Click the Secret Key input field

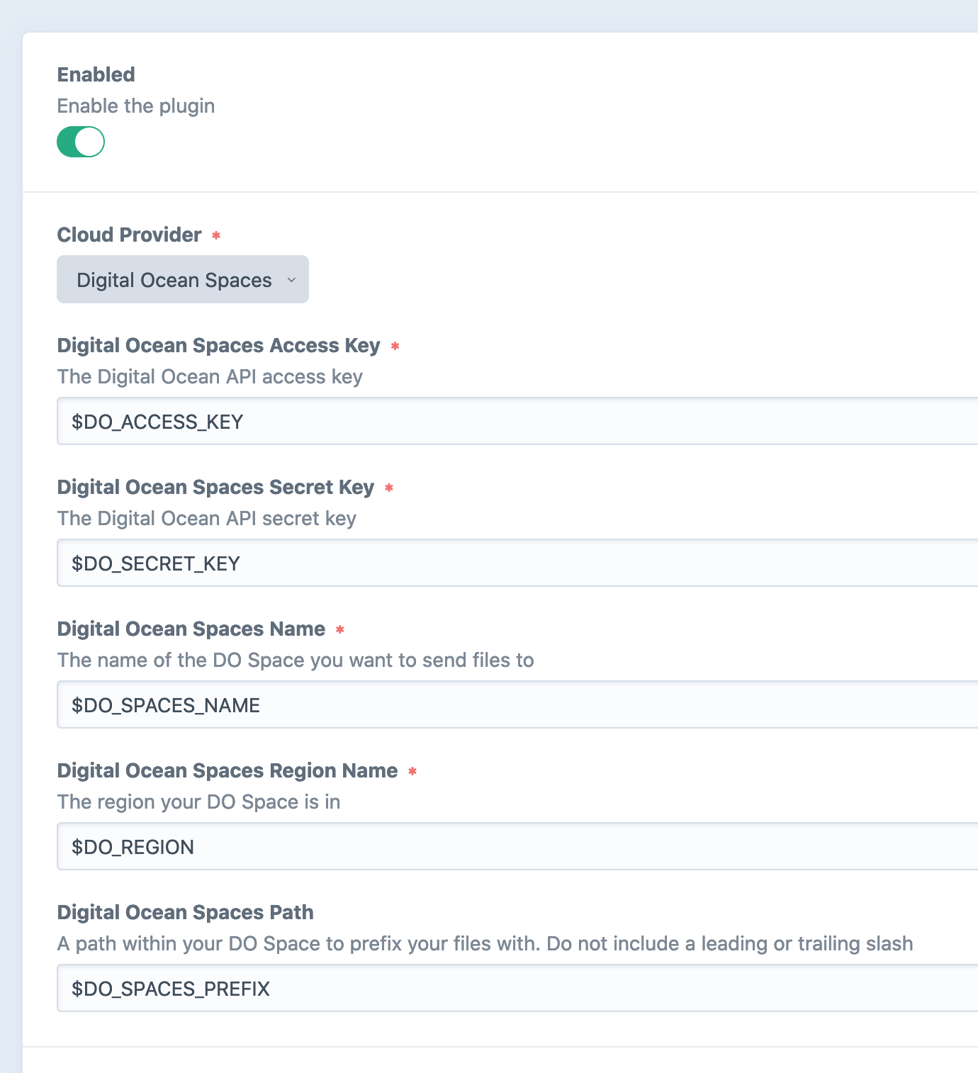coord(517,563)
